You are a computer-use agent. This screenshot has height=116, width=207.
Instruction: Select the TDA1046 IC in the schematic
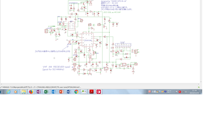click(87, 40)
